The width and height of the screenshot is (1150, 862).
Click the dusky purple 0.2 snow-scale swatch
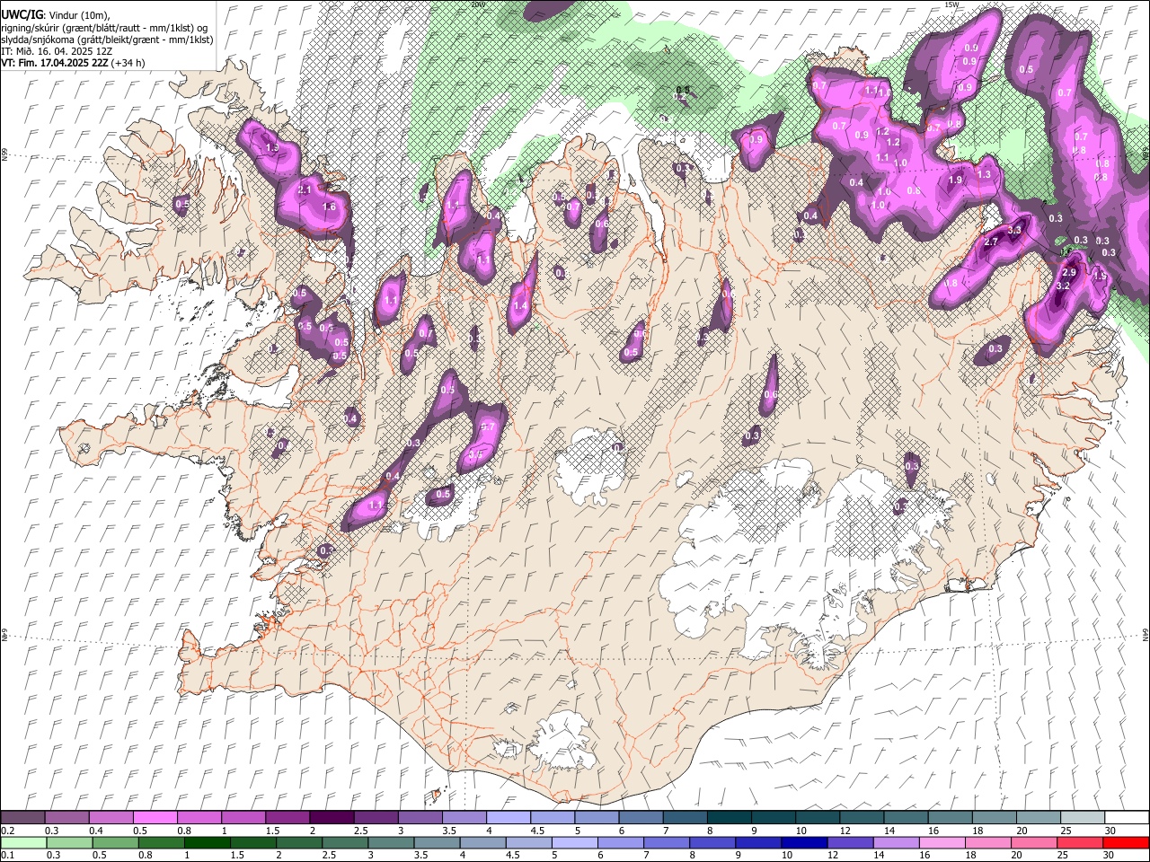[x=23, y=818]
